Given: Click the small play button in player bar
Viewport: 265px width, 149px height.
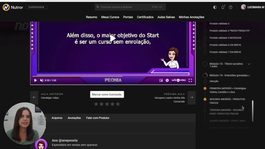Looking at the screenshot, I should [36, 80].
